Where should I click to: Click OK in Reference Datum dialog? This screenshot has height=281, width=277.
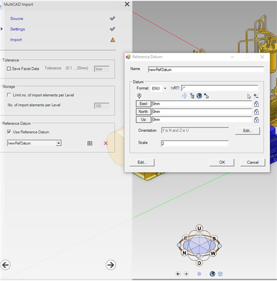click(222, 162)
